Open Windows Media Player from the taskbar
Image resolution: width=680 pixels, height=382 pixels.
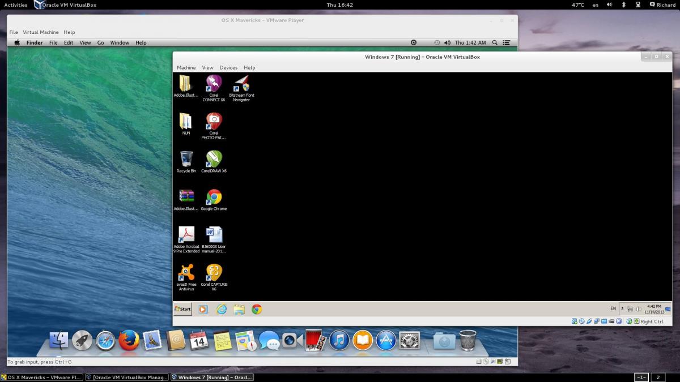pos(203,309)
